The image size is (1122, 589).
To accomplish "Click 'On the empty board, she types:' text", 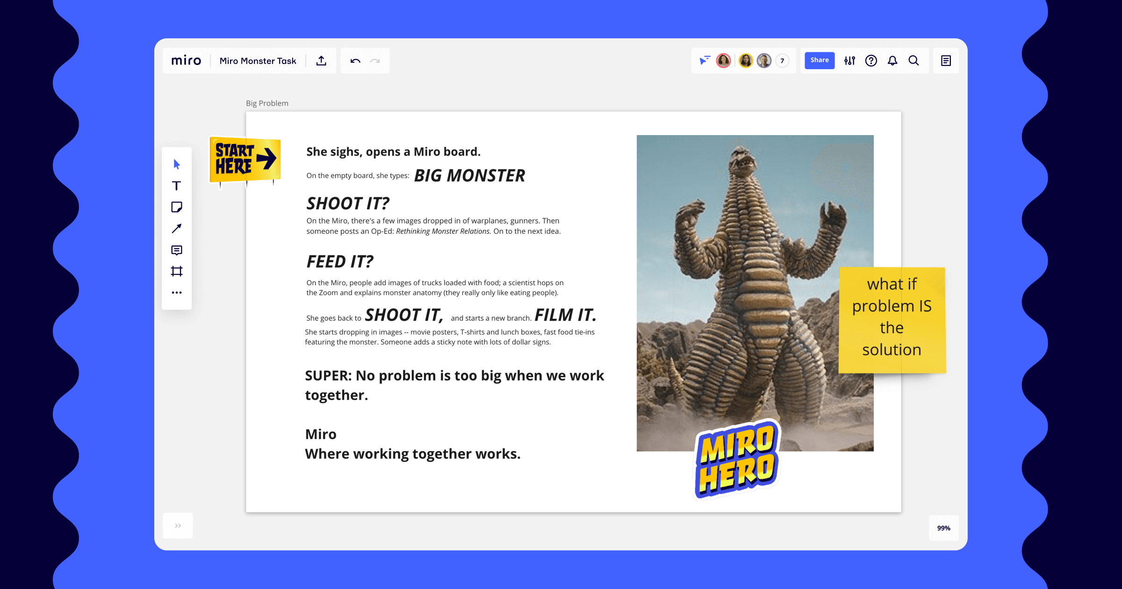I will pyautogui.click(x=358, y=176).
